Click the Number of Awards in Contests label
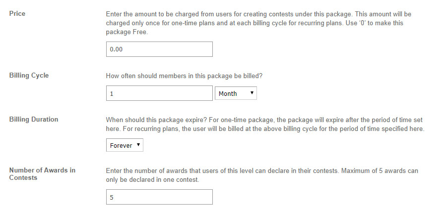 click(42, 174)
